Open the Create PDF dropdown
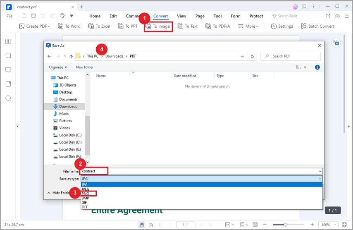 (34, 26)
